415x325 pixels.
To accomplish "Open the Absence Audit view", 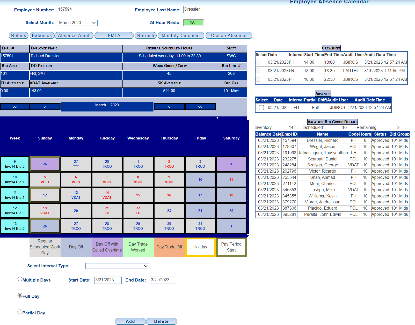I will 74,35.
